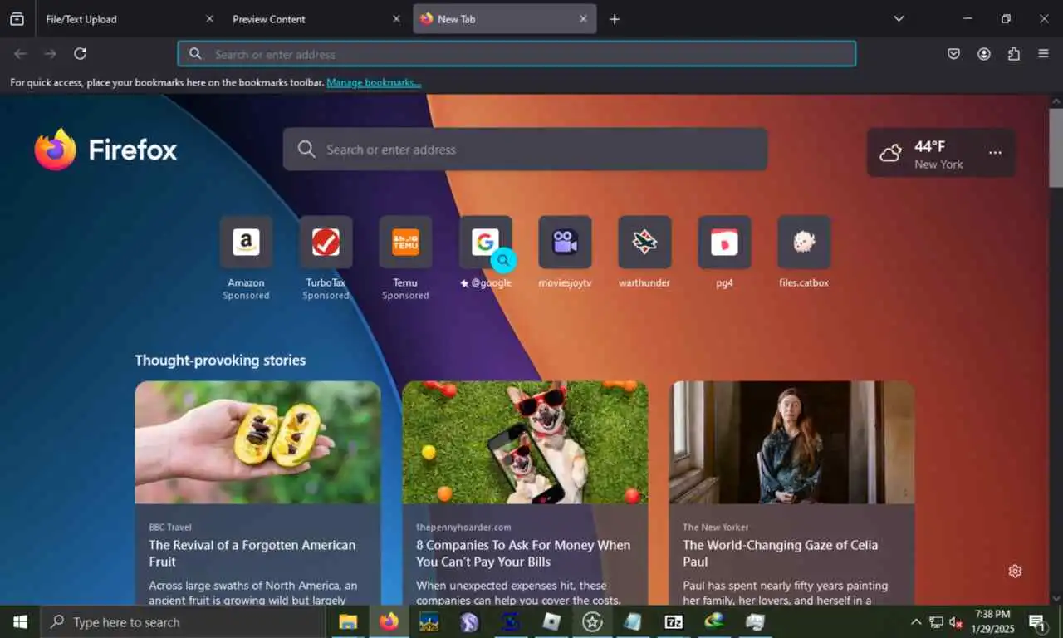
Task: Close the New Tab tab
Action: (x=583, y=18)
